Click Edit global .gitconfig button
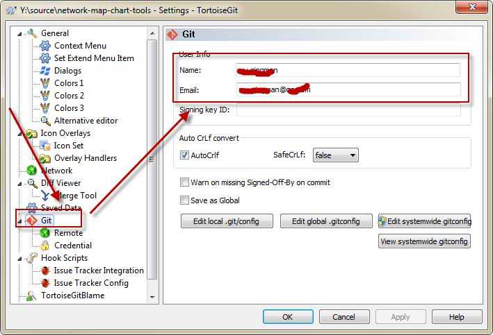Viewport: 493px width, 335px height. pyautogui.click(x=326, y=221)
